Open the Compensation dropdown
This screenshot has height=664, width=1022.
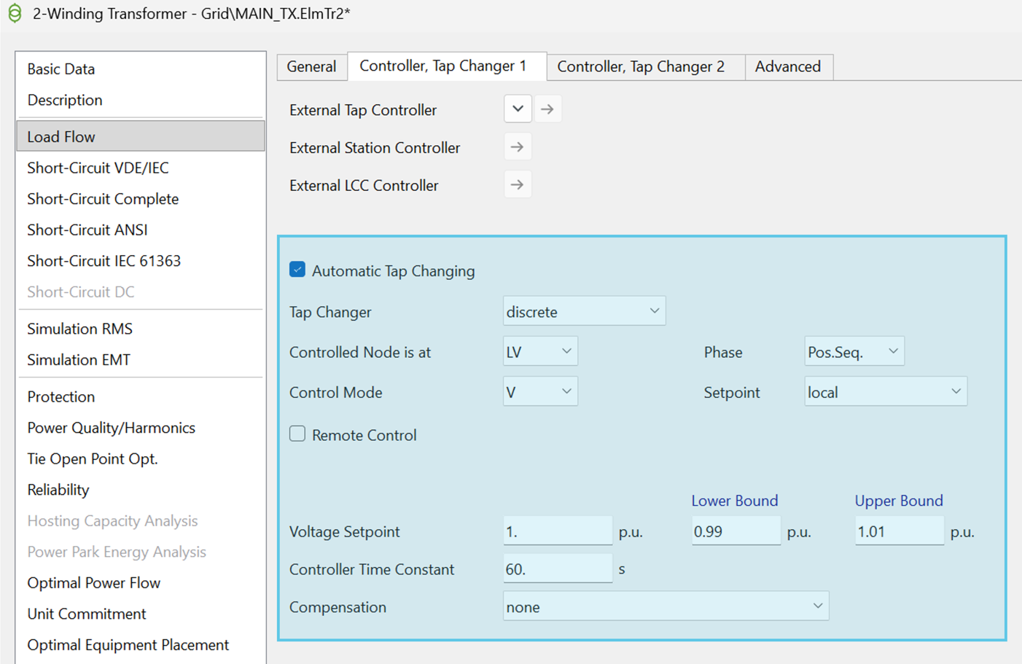666,606
